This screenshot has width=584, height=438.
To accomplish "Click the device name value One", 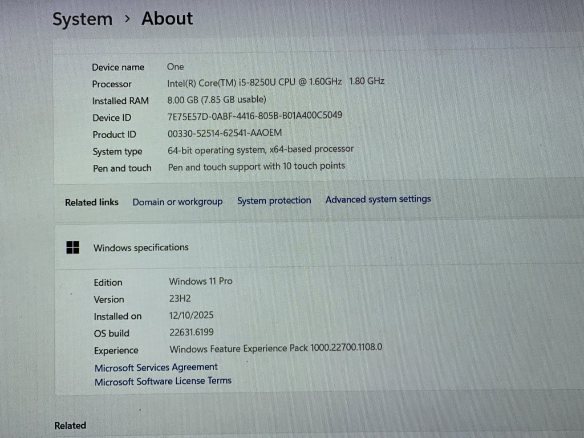I will point(175,67).
